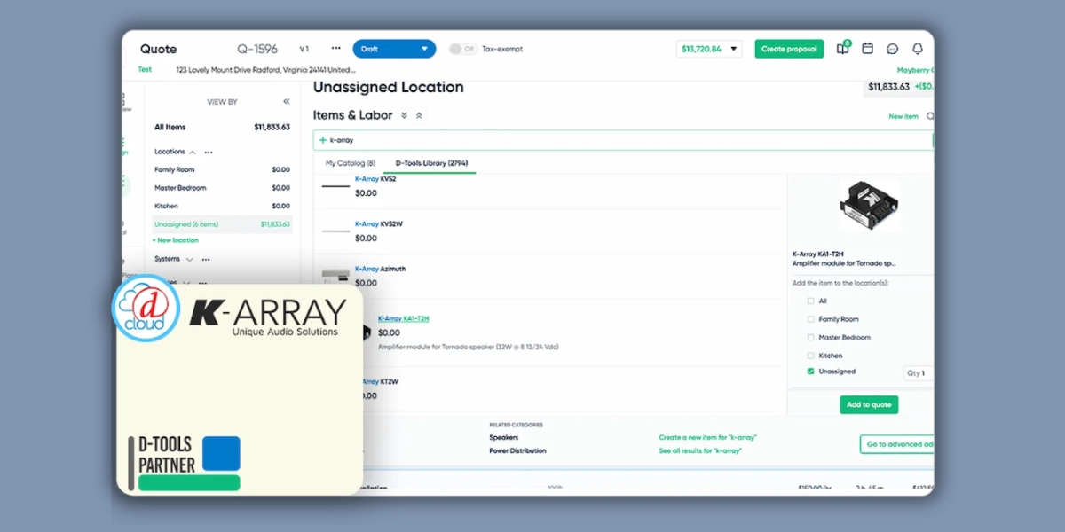Open the Draft status dropdown

[x=394, y=49]
